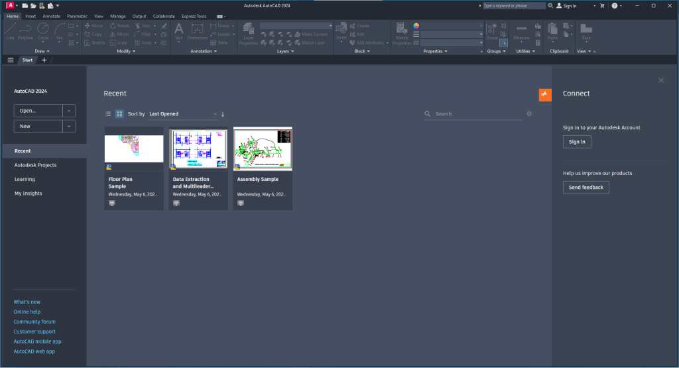Choose the Scale tool
This screenshot has width=679, height=368.
[118, 43]
